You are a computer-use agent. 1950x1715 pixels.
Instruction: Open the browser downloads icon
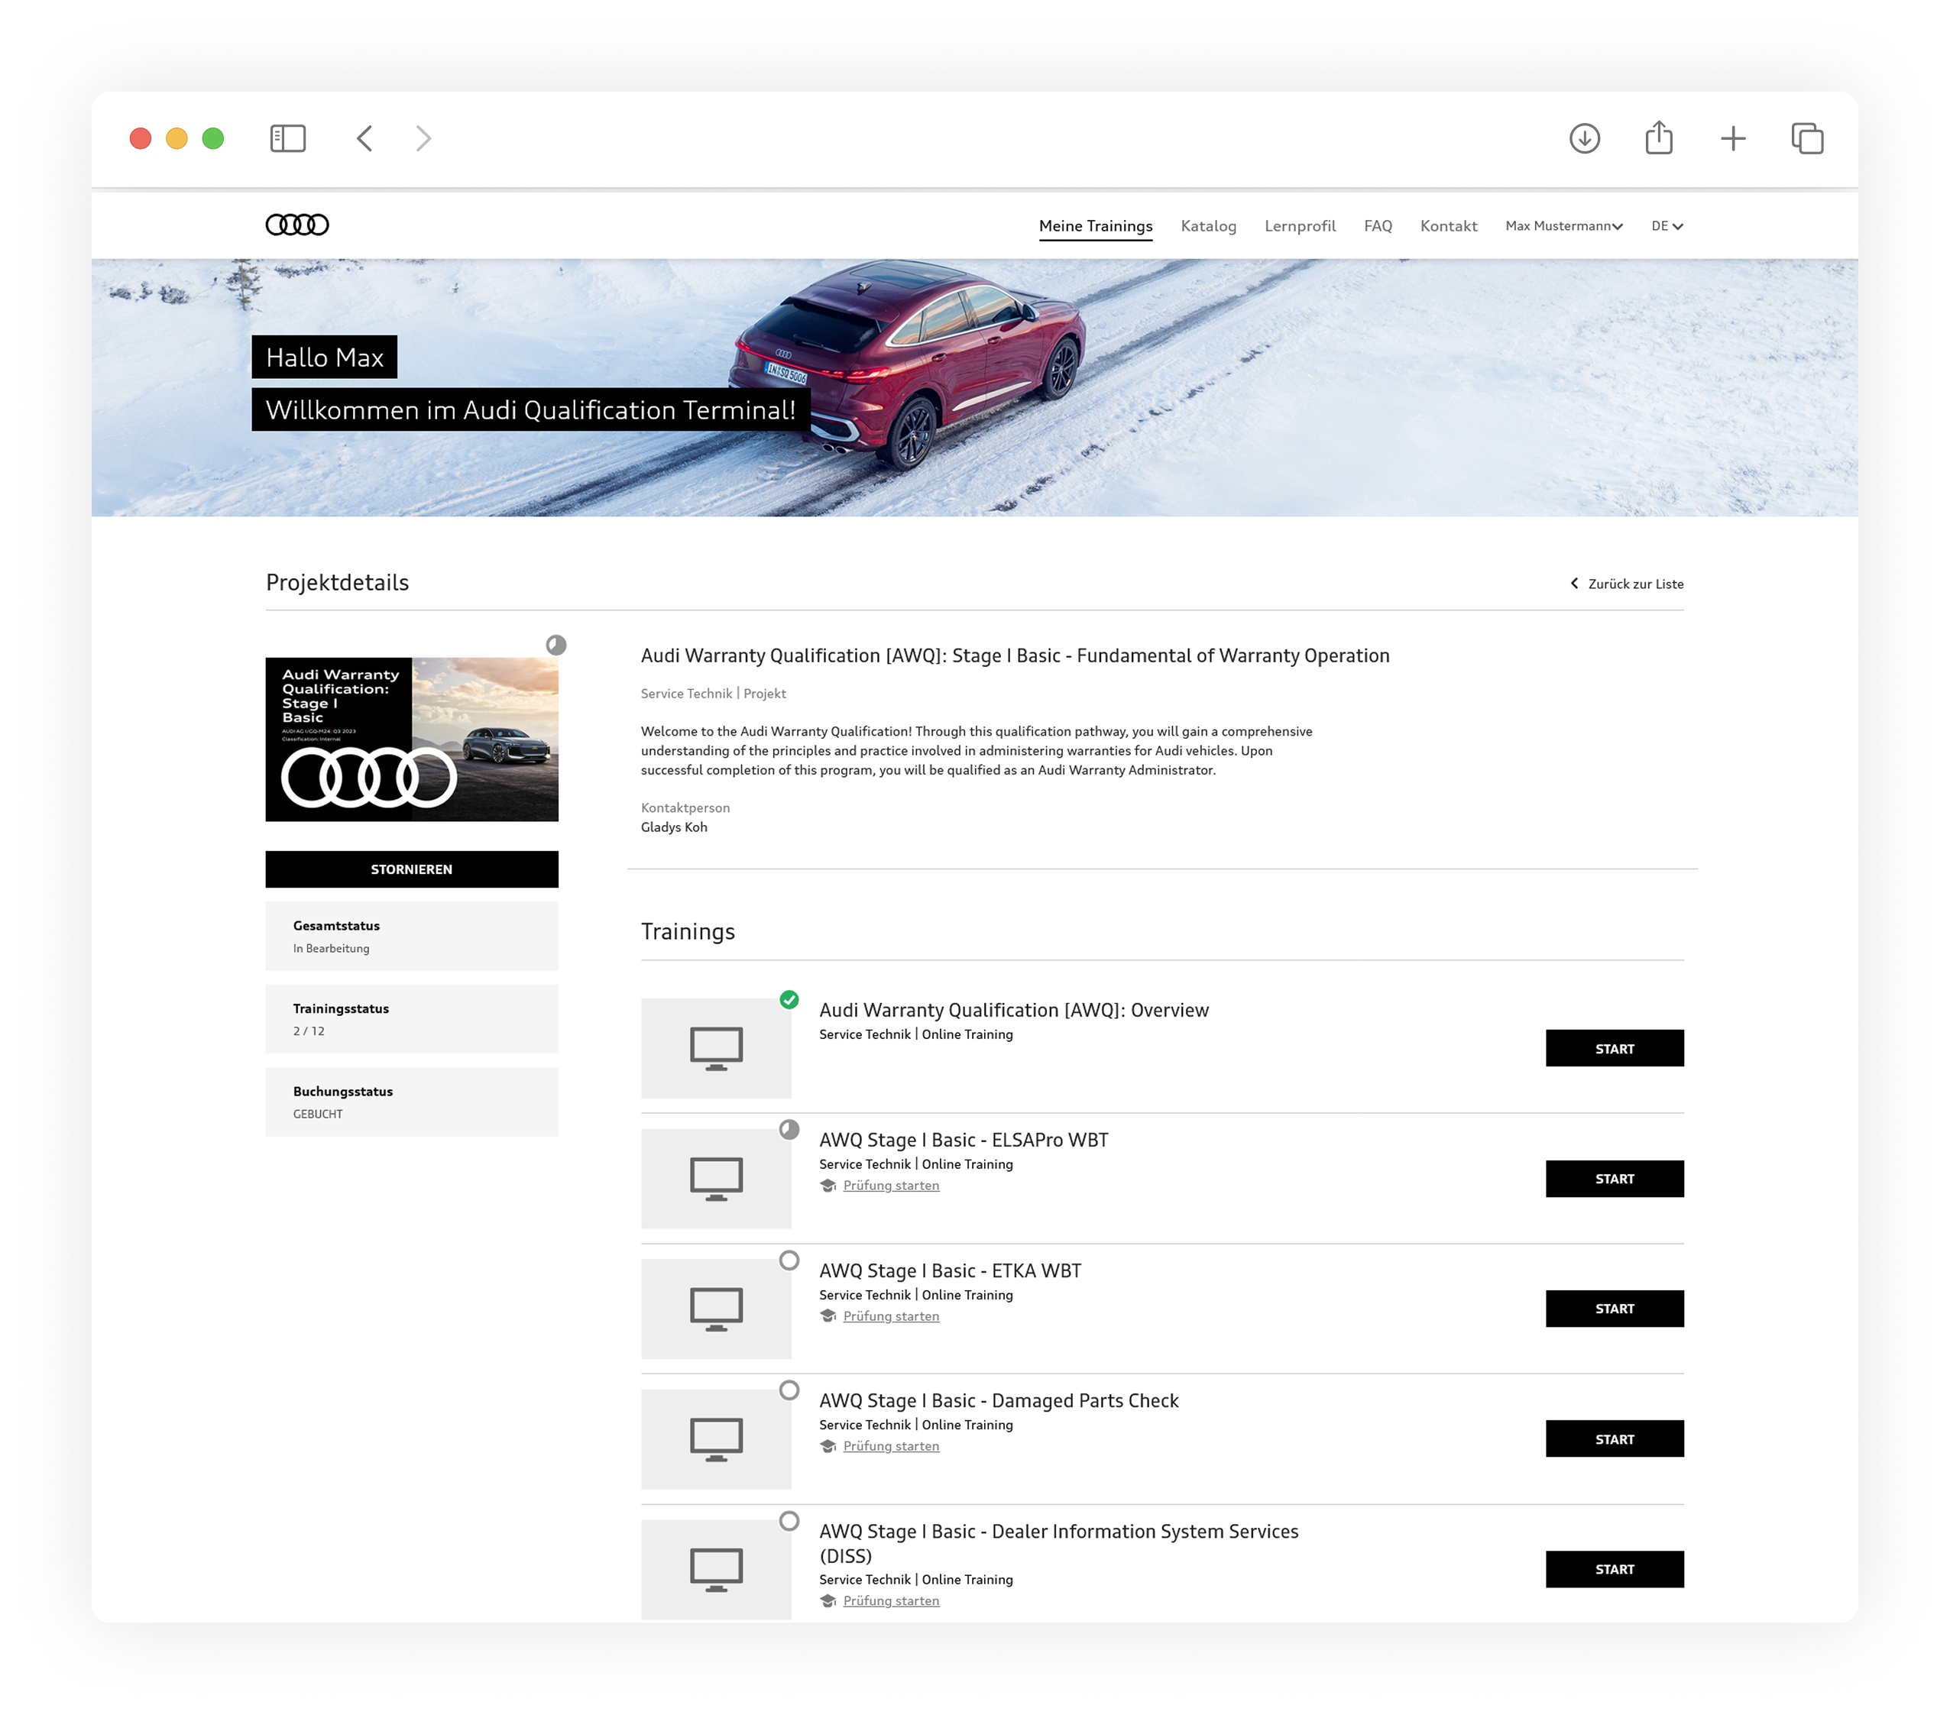pyautogui.click(x=1584, y=139)
